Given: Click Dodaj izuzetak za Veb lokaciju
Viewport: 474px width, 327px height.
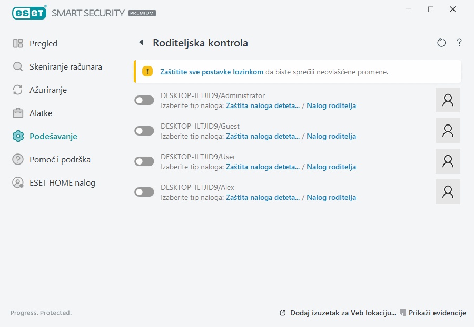Looking at the screenshot, I should [342, 313].
